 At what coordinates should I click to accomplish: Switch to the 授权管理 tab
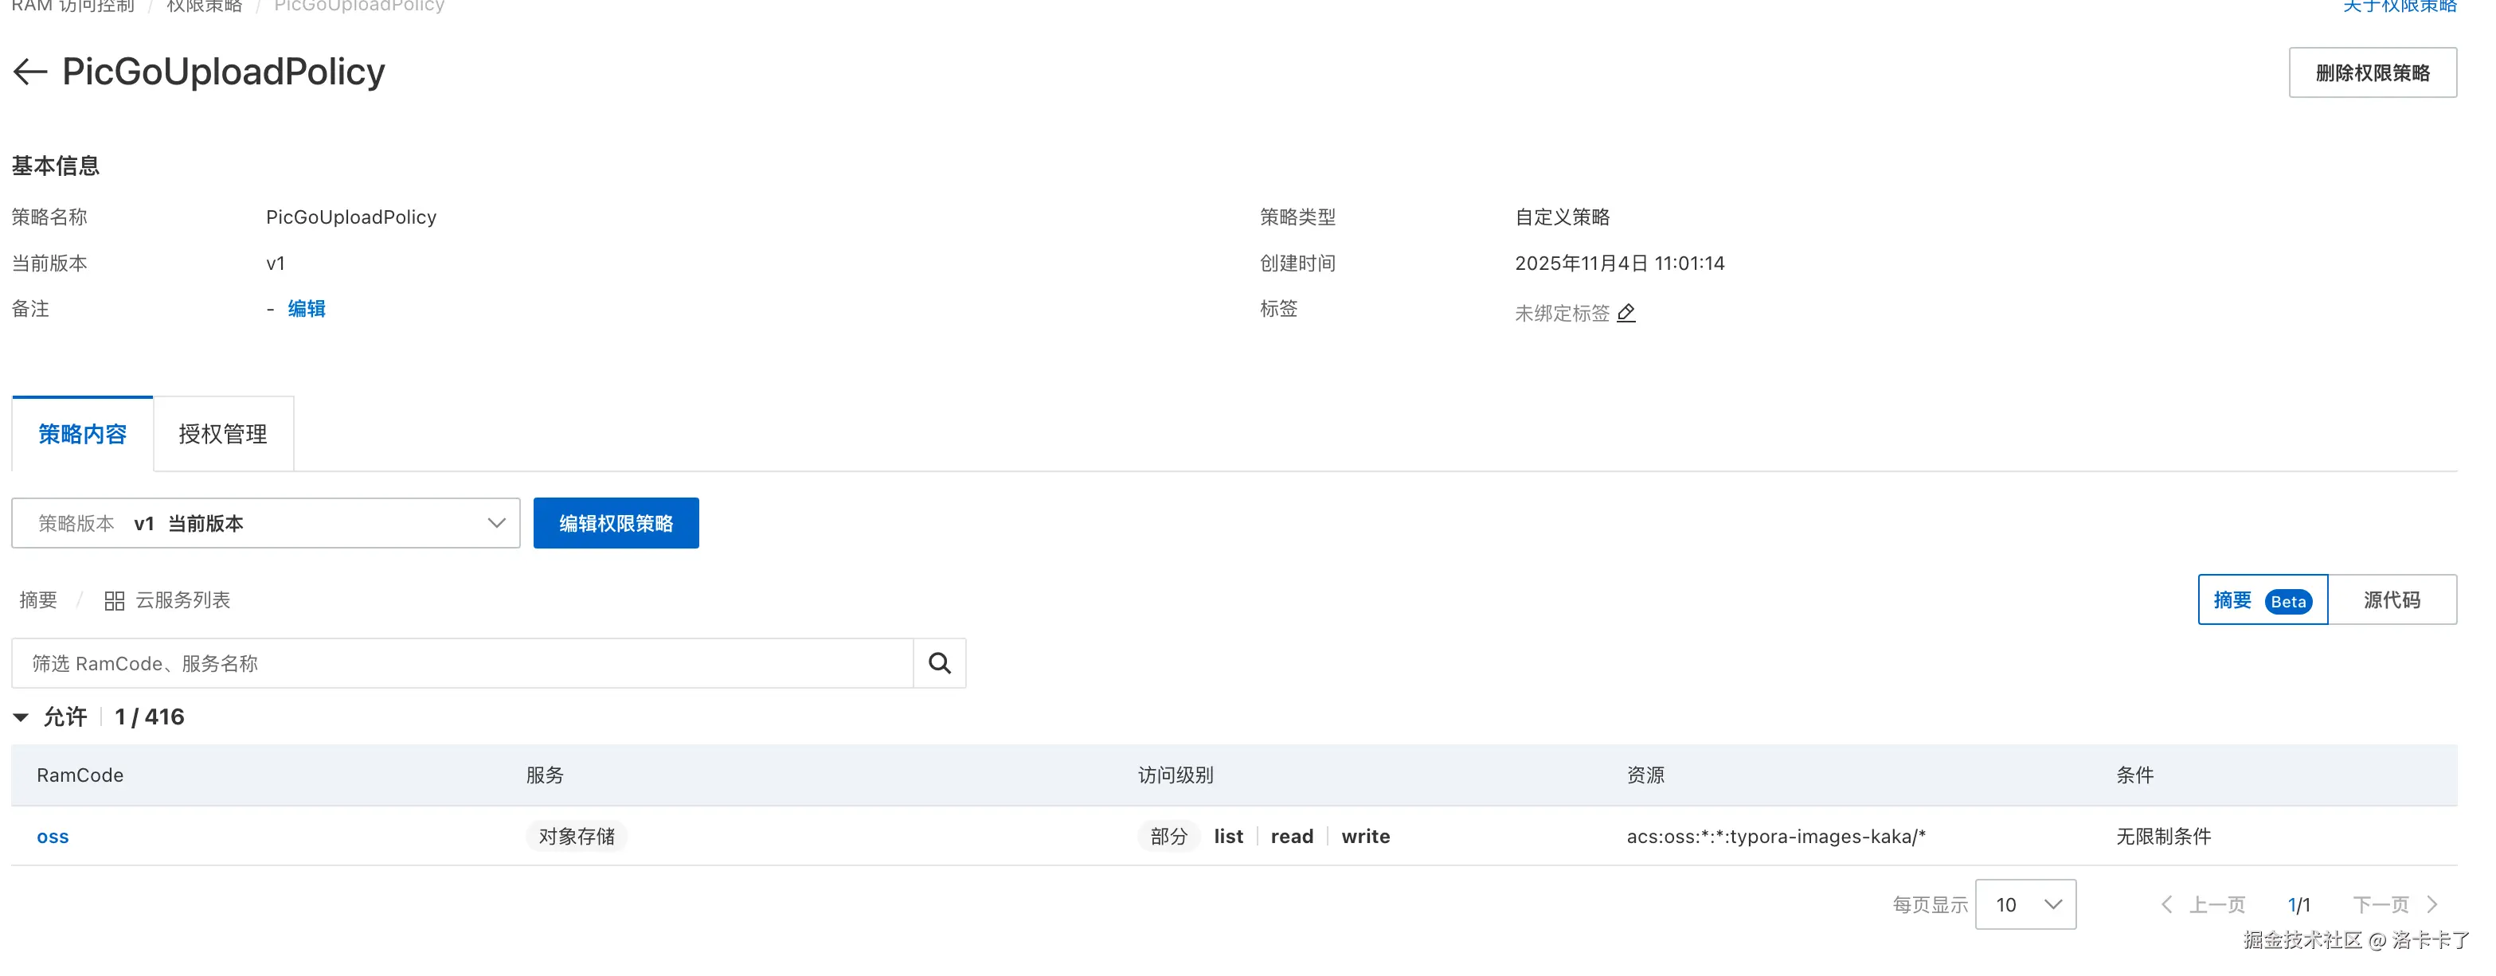(223, 434)
